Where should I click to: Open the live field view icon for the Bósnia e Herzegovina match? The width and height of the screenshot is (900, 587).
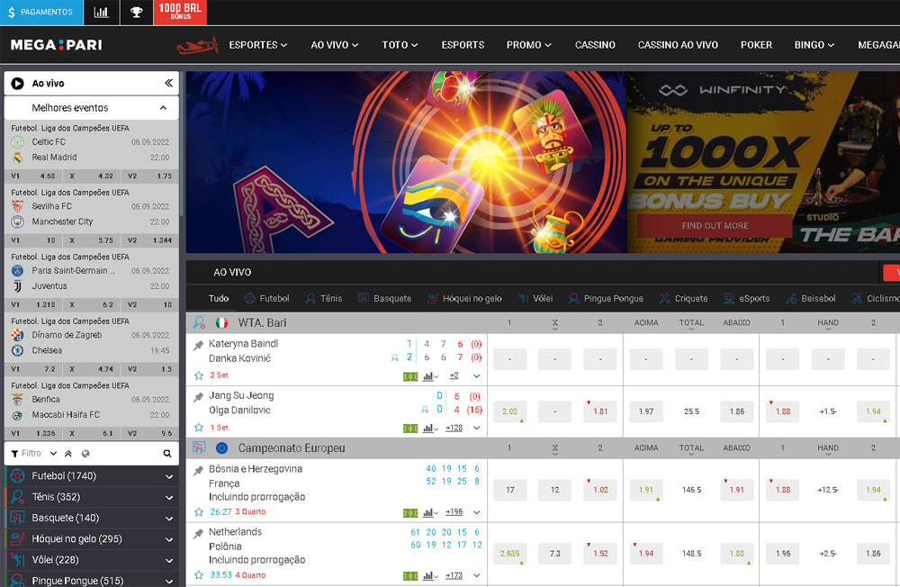[410, 512]
